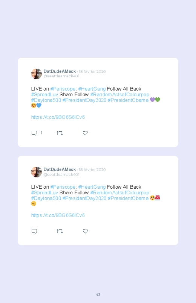Click the @seattleamack401 handle on the second tweet

click(x=61, y=174)
